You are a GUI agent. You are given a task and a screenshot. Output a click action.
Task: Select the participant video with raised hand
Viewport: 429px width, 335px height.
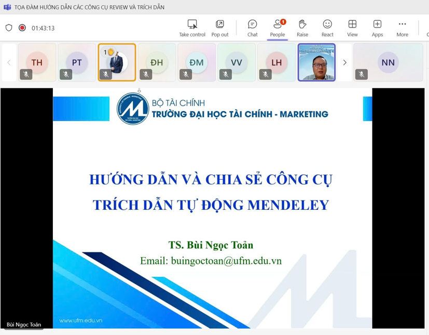coord(117,62)
